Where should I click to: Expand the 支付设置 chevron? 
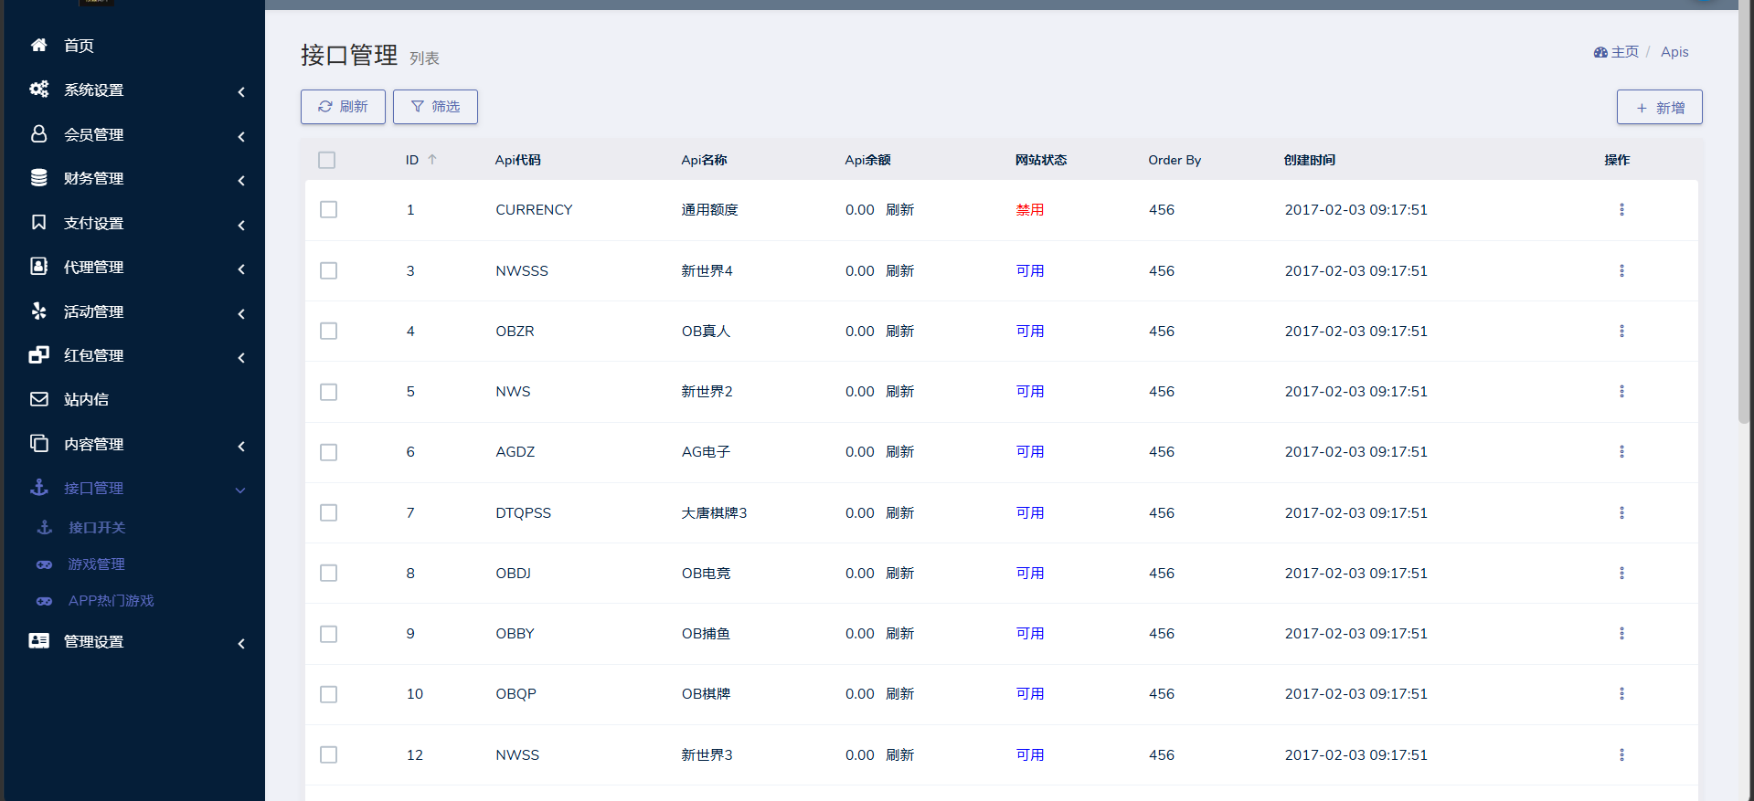tap(241, 225)
